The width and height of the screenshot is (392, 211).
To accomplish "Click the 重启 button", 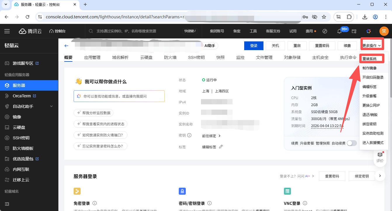I will pyautogui.click(x=297, y=46).
